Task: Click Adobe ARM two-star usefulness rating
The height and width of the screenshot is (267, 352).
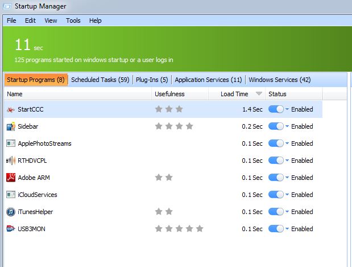Action: tap(164, 178)
